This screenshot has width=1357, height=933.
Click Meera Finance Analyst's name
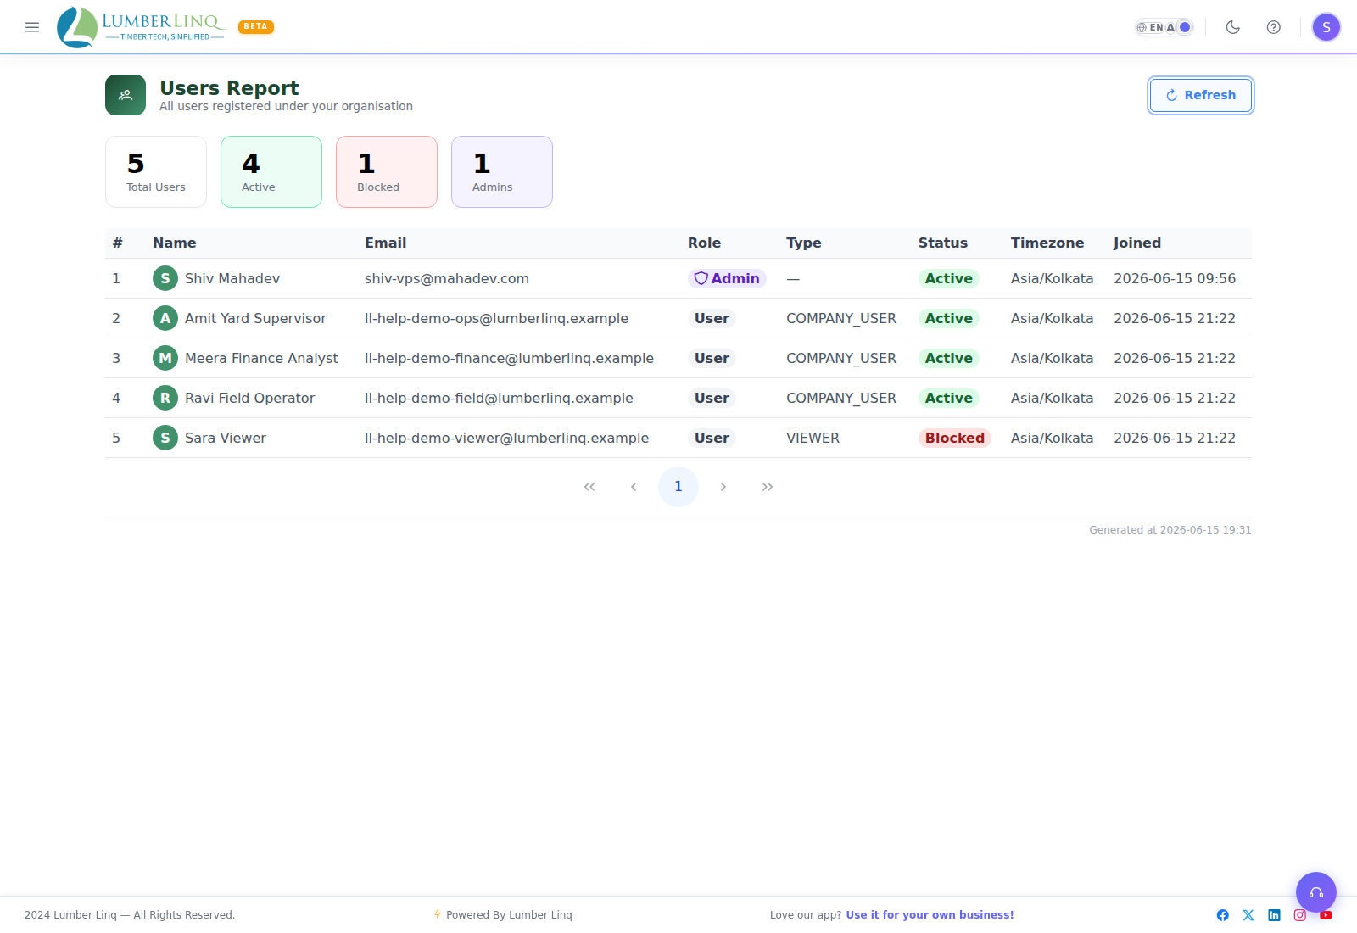click(261, 358)
